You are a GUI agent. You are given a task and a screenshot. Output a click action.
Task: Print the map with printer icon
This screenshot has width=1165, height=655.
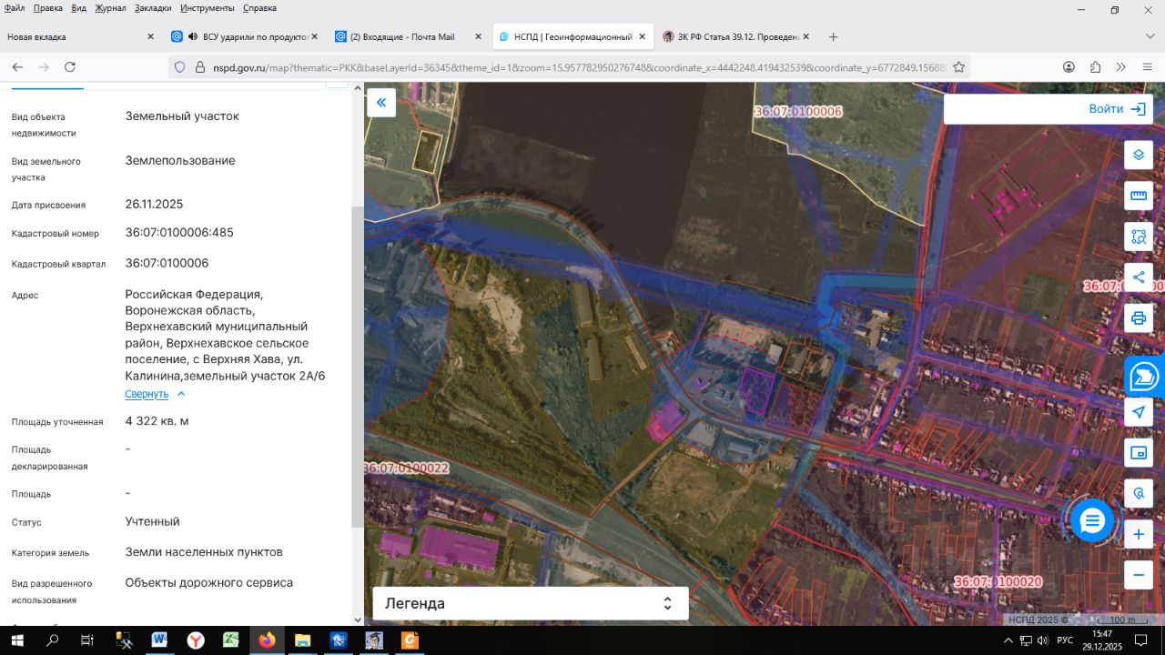[1139, 318]
